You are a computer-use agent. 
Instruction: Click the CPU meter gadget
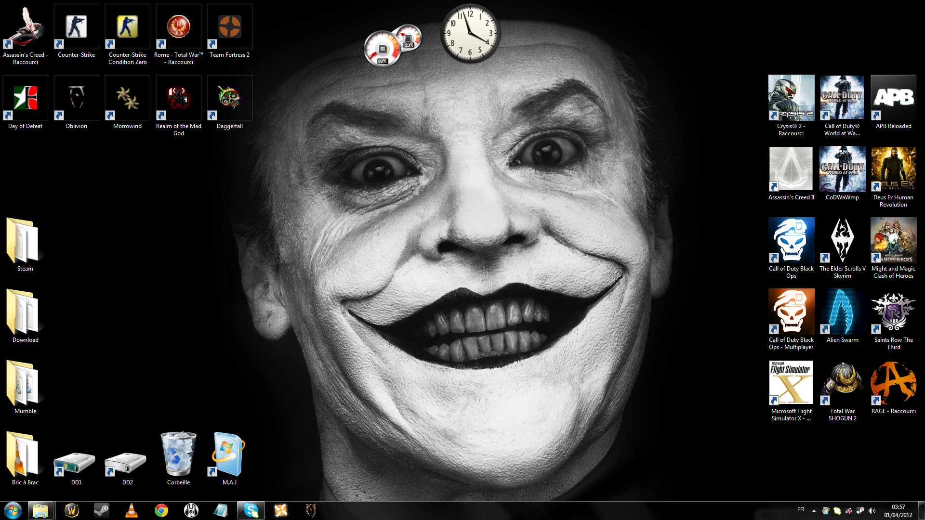[383, 49]
